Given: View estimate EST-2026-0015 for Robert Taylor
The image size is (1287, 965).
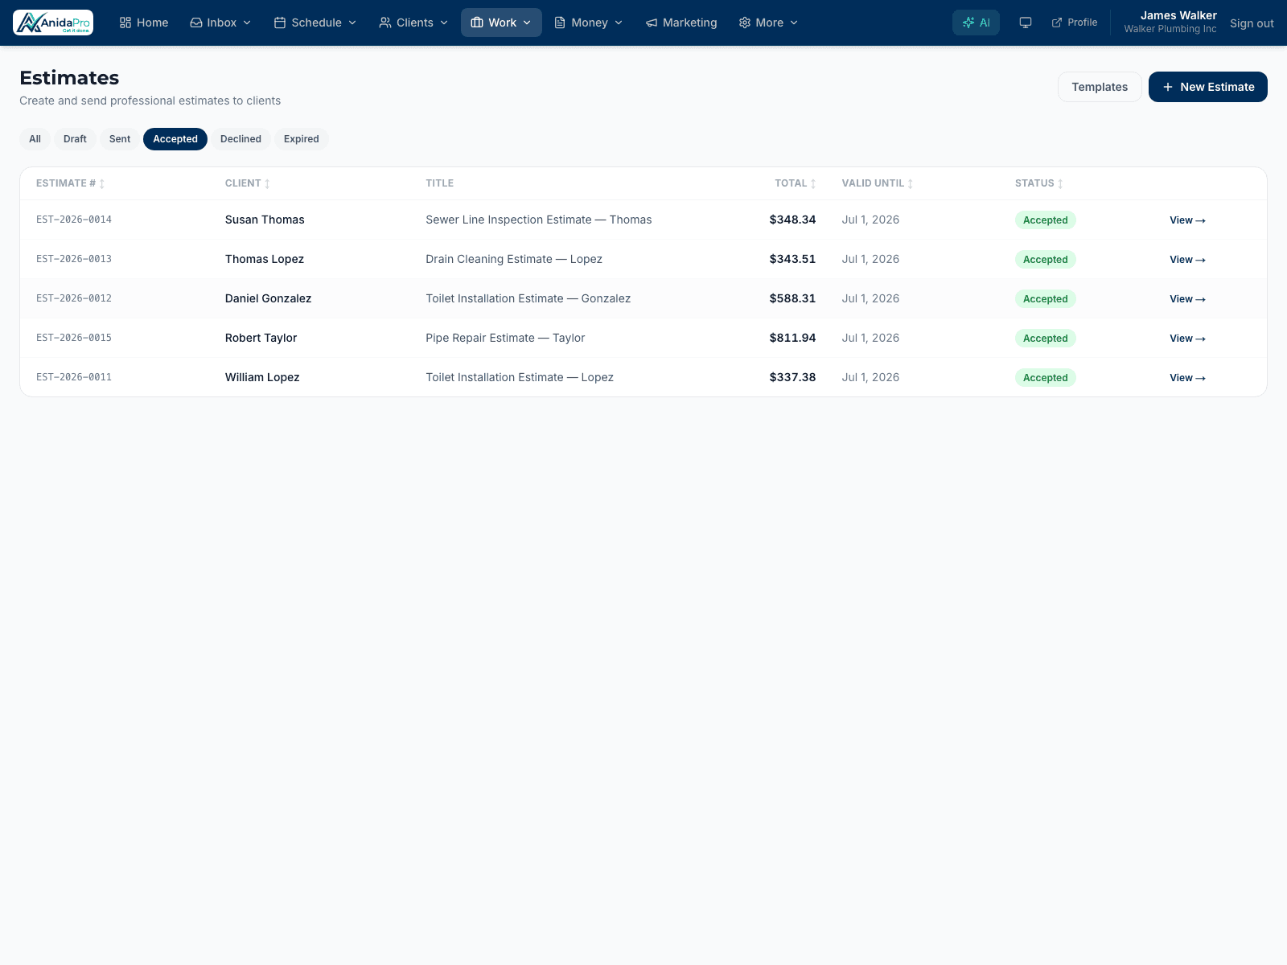Looking at the screenshot, I should coord(1187,339).
